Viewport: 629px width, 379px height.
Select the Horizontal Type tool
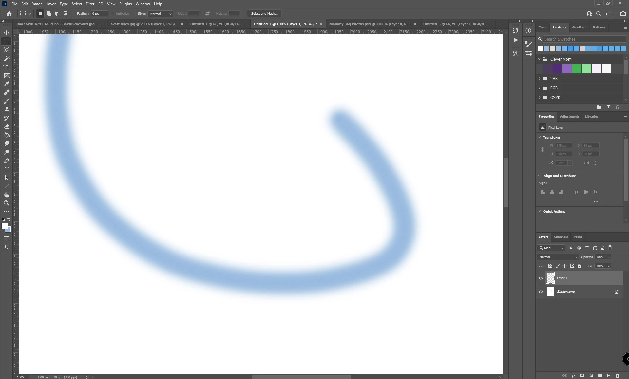pos(7,169)
